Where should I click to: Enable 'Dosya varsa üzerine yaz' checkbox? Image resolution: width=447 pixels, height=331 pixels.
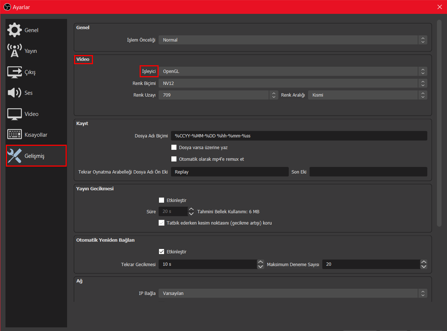coord(174,148)
